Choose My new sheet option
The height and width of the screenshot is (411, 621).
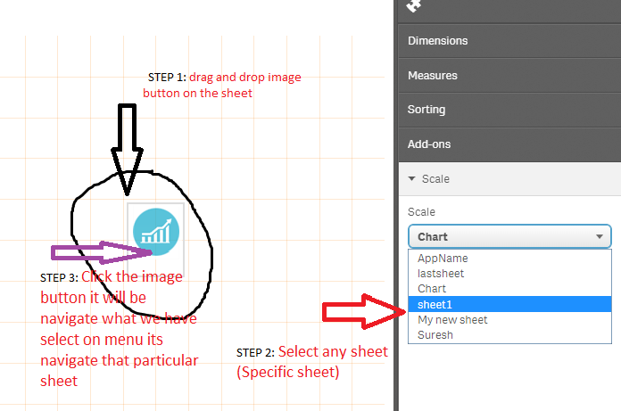[509, 320]
